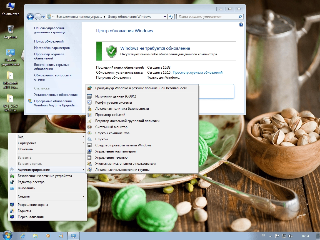
Task: Click the back navigation arrow button
Action: pos(30,17)
